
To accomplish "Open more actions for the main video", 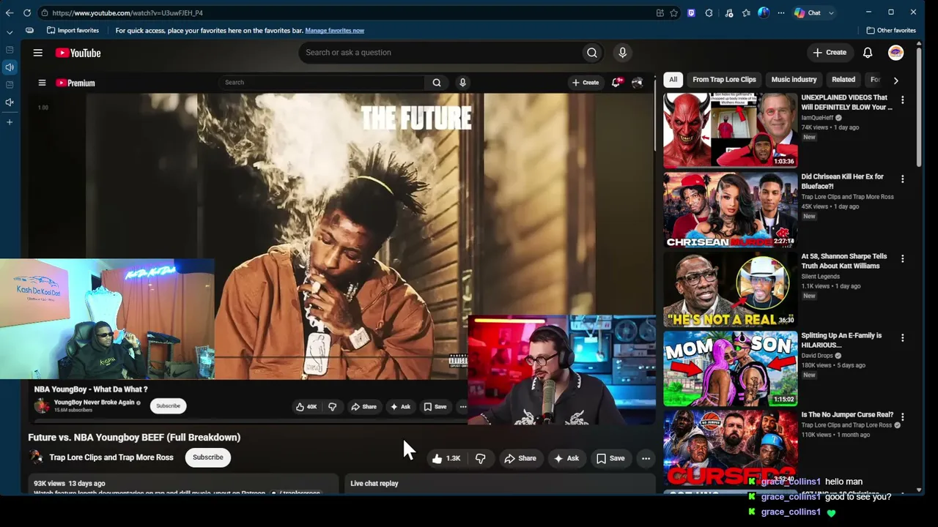I will pyautogui.click(x=646, y=458).
